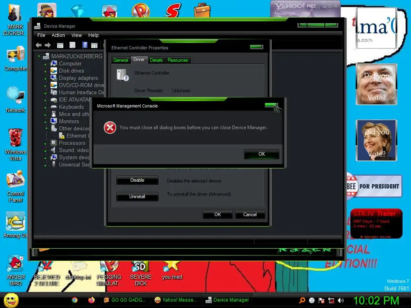Click the Back arrow in Device Manager toolbar
Screen dimensions: 411x308
(39, 45)
